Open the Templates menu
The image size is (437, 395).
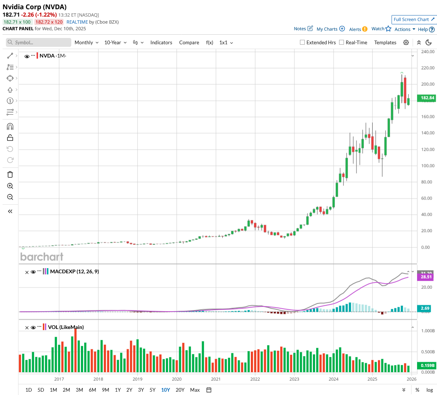pyautogui.click(x=385, y=42)
